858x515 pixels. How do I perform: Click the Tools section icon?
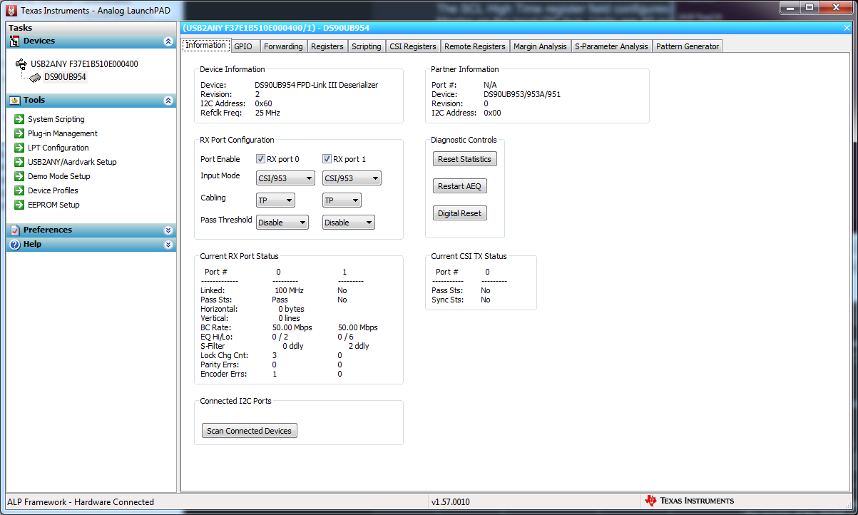click(14, 101)
